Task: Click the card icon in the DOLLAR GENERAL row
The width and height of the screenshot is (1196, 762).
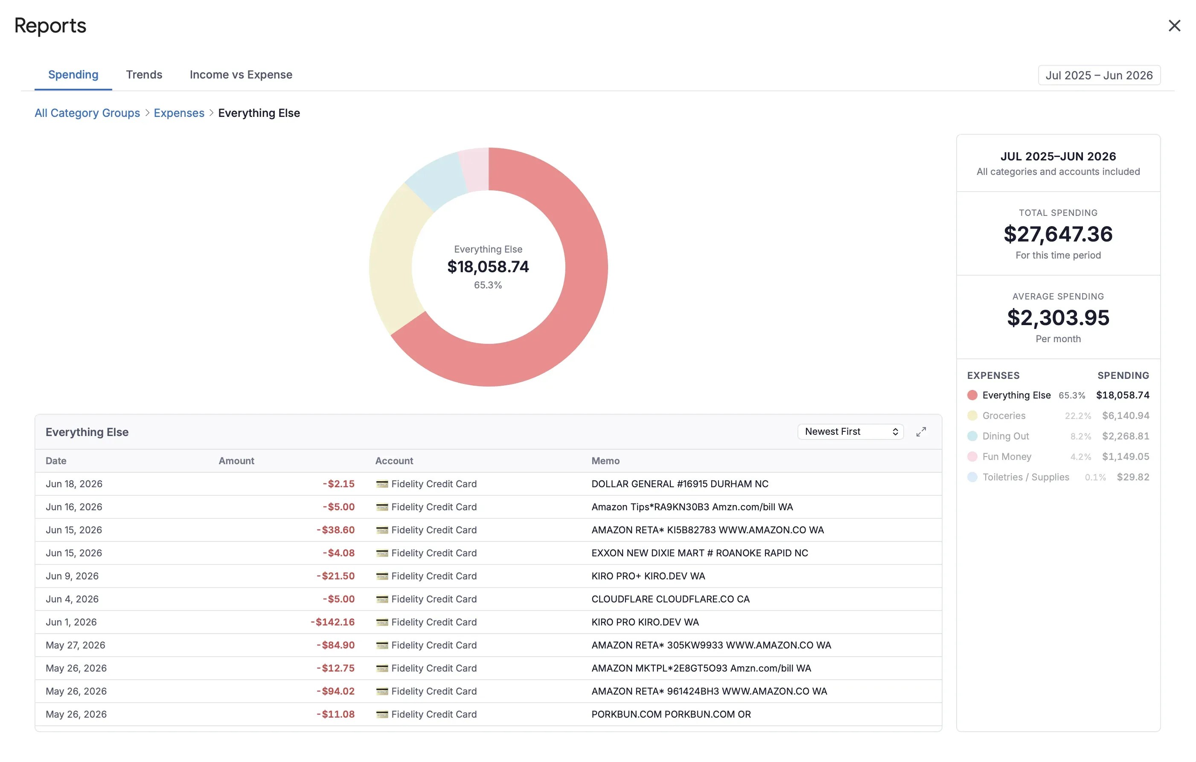Action: tap(381, 484)
